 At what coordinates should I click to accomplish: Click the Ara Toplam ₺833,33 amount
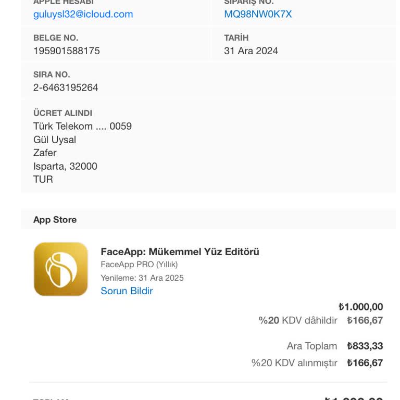[x=365, y=346]
